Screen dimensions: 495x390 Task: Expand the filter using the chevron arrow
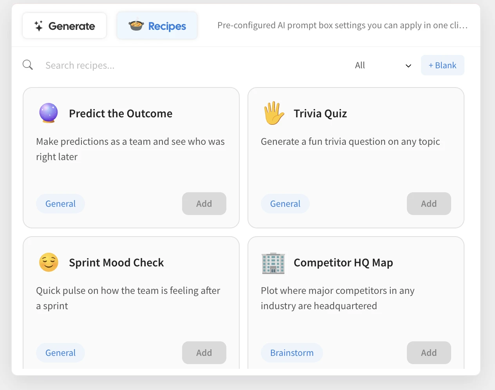click(408, 66)
